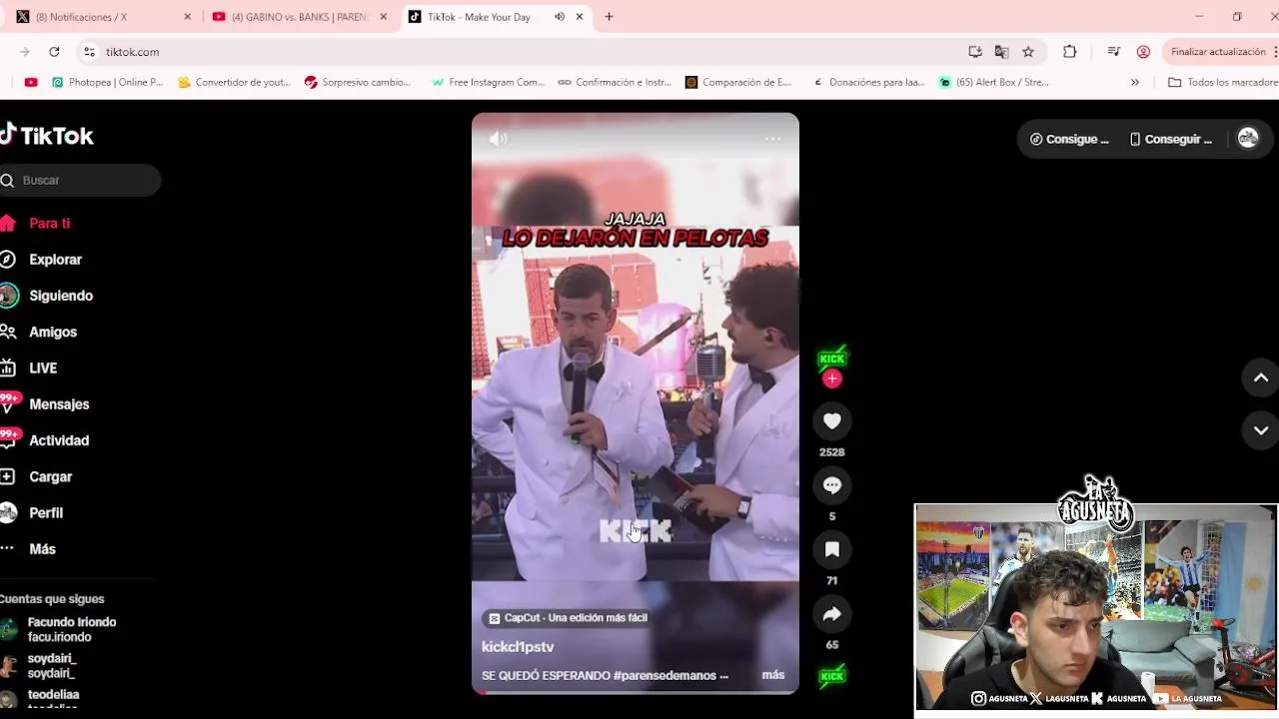Click the forward navigation arrow

point(24,52)
